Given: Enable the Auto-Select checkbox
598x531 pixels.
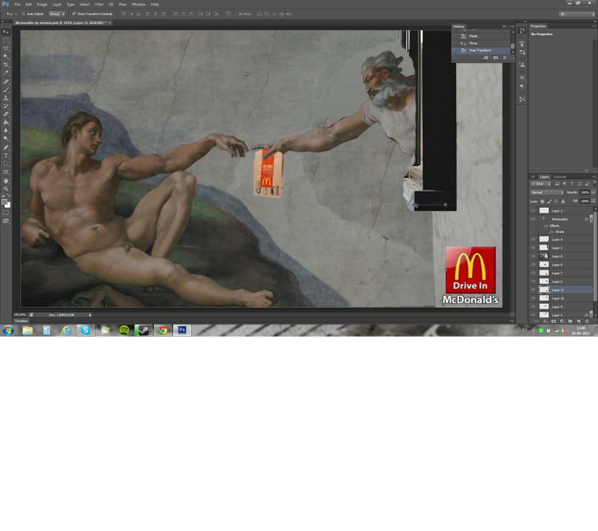Looking at the screenshot, I should [23, 14].
